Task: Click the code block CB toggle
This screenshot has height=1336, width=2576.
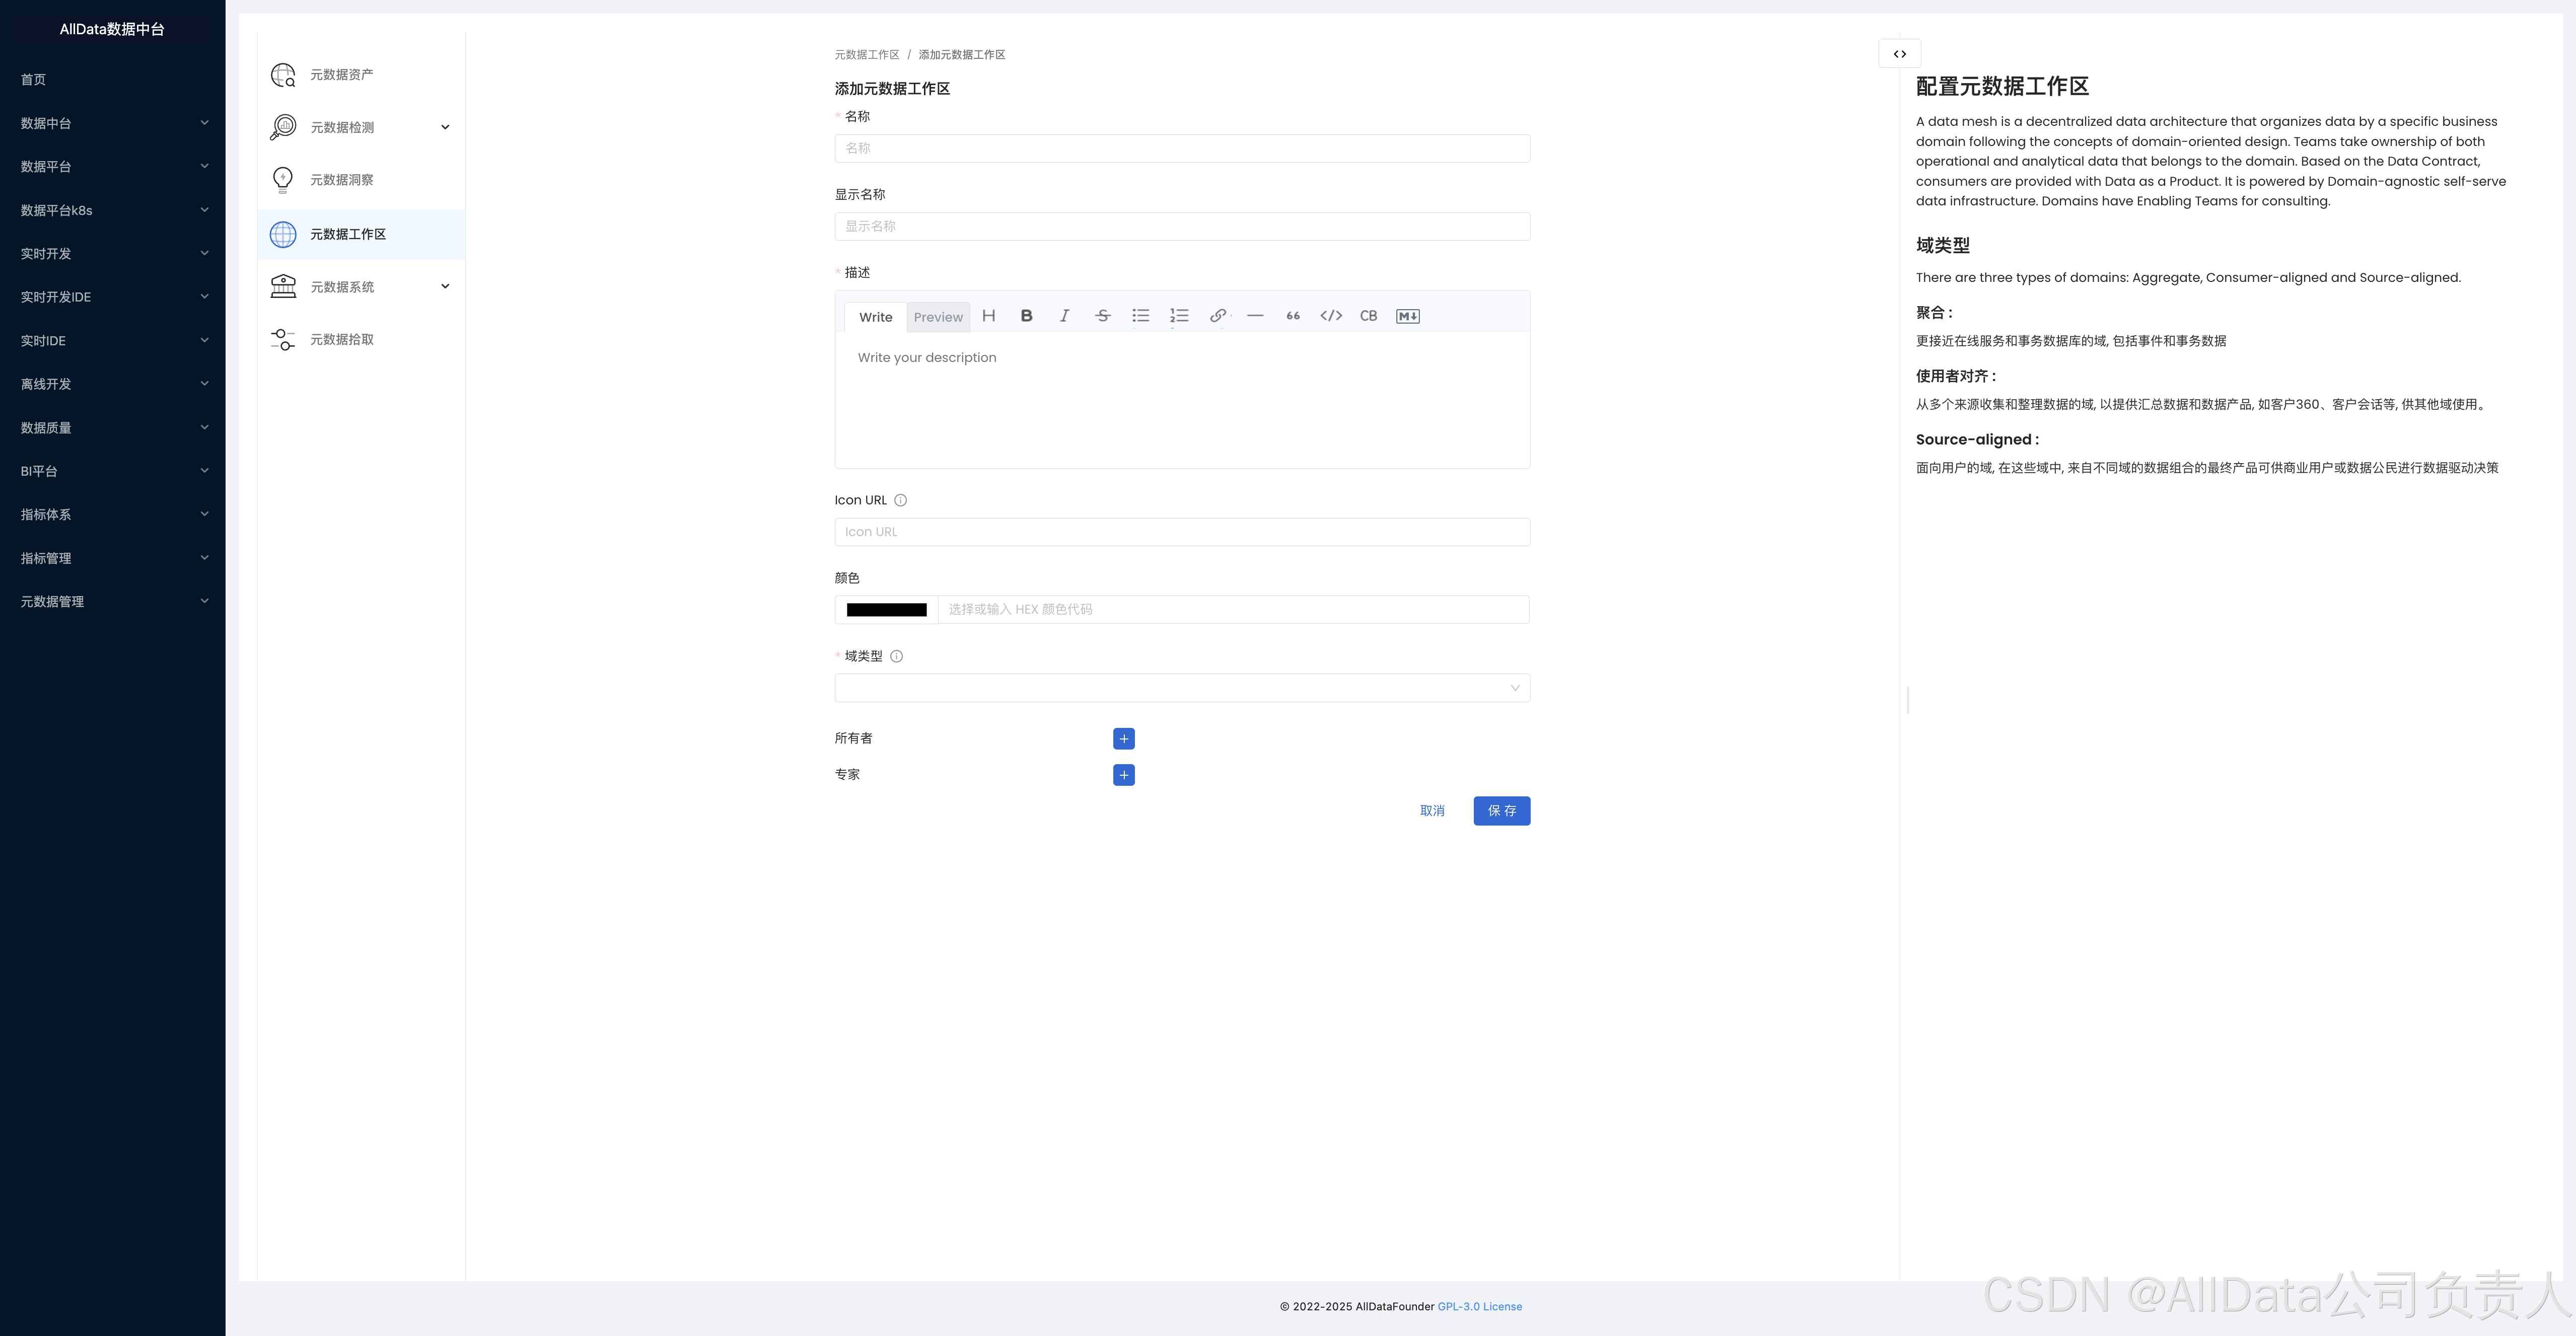Action: click(1368, 316)
